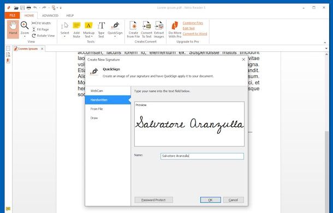Click the Undo arrow in quick access toolbar

click(x=35, y=8)
